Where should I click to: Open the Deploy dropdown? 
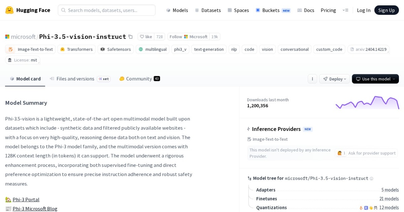[x=334, y=79]
